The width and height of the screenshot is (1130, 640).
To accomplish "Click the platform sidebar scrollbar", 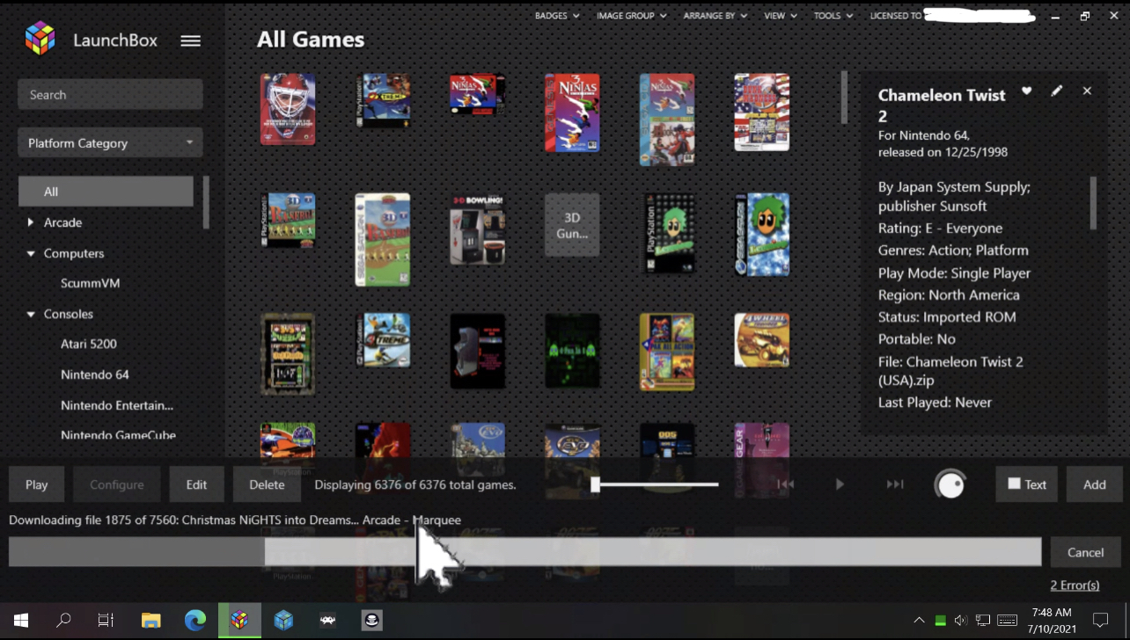I will coord(206,202).
